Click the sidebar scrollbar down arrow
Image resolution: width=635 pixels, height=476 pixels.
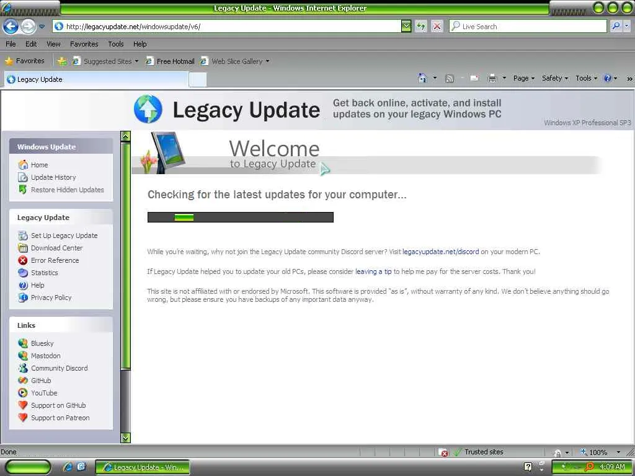pyautogui.click(x=125, y=438)
